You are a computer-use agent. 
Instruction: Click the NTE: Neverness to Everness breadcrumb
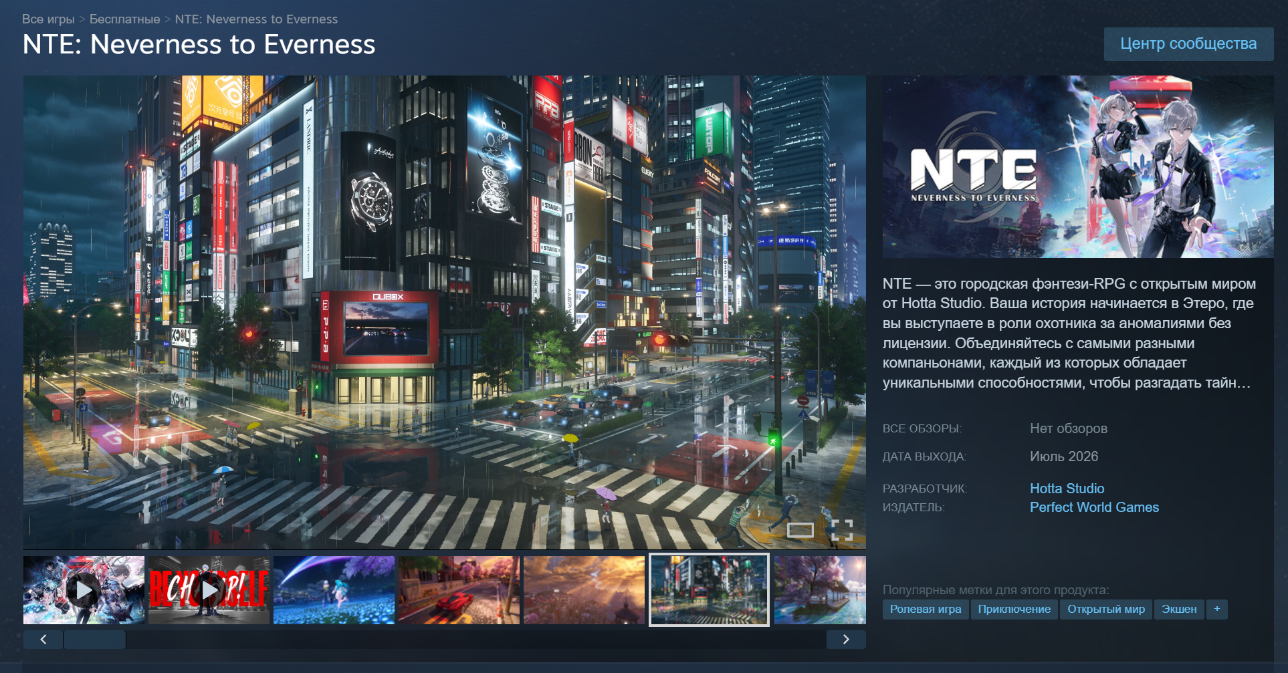point(256,19)
